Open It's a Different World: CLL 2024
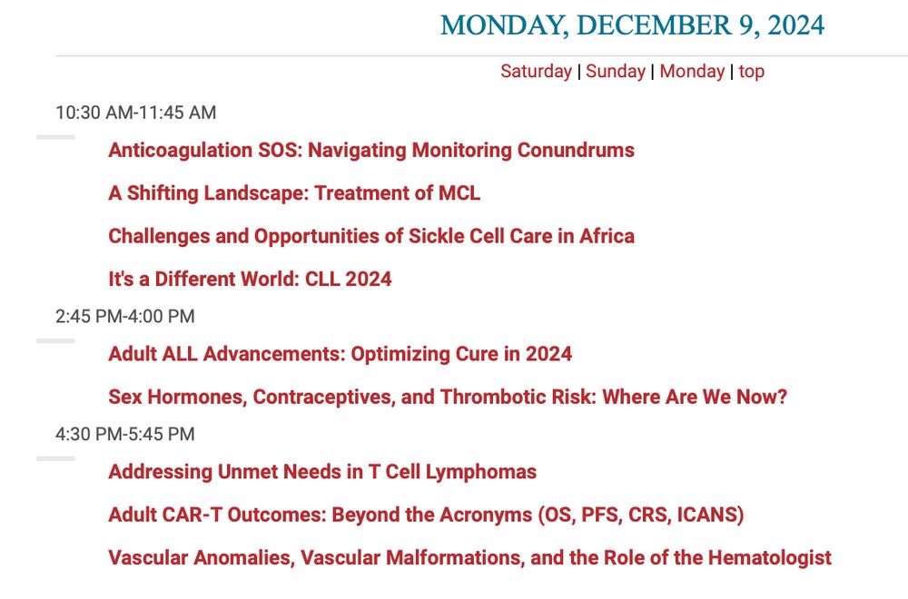 (x=250, y=279)
